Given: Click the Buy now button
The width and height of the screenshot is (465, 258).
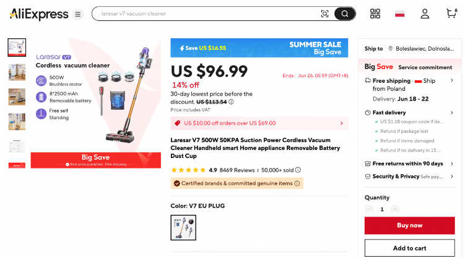Looking at the screenshot, I should click(x=409, y=226).
